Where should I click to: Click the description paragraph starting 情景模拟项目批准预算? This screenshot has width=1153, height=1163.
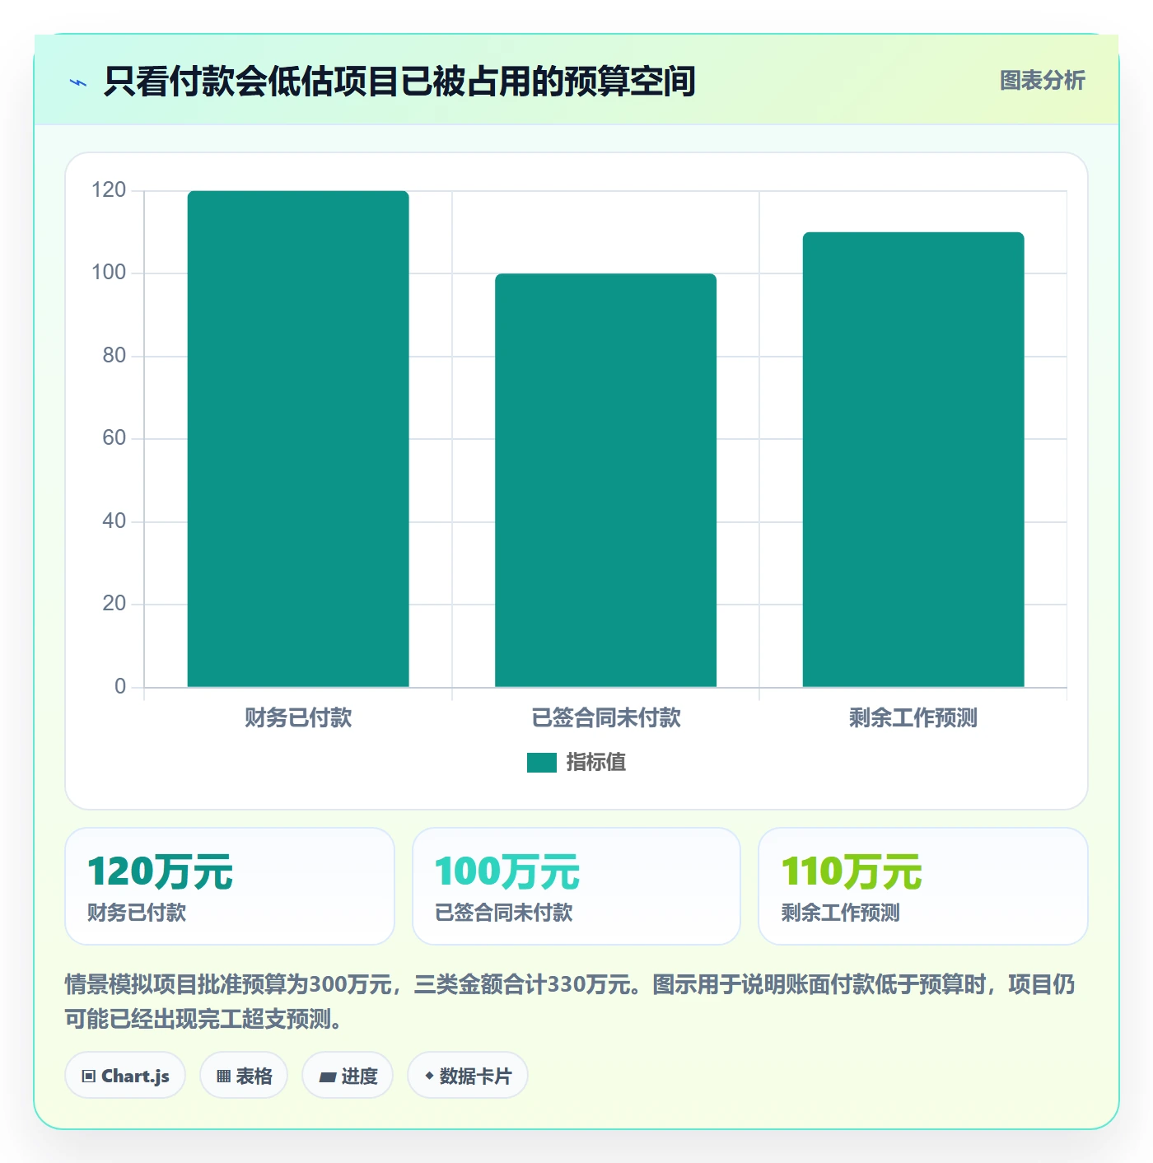coord(570,1002)
